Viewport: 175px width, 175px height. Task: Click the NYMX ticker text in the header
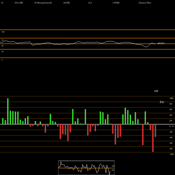point(116,3)
